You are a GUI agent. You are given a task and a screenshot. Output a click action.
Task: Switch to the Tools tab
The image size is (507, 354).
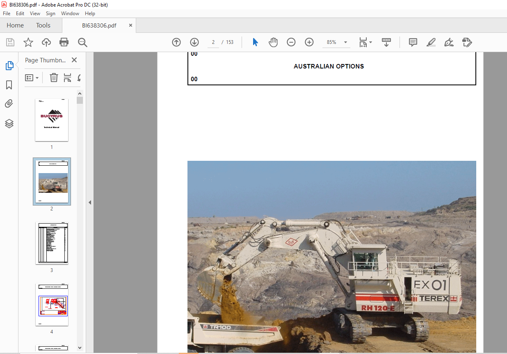pyautogui.click(x=43, y=25)
